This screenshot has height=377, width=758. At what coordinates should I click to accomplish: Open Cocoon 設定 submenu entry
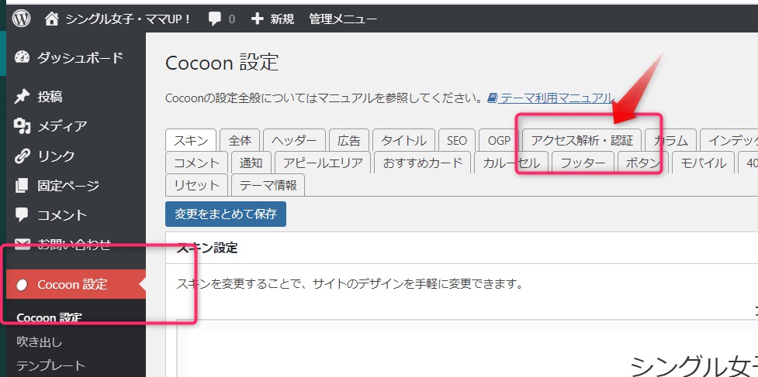coord(49,318)
